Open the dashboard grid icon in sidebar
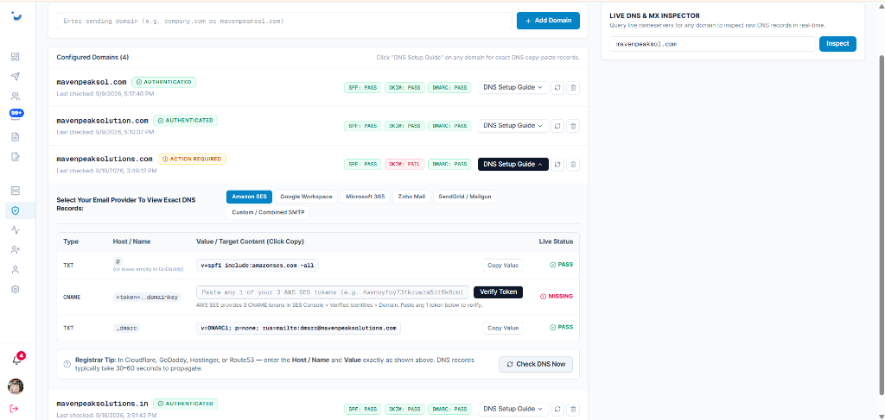 16,56
